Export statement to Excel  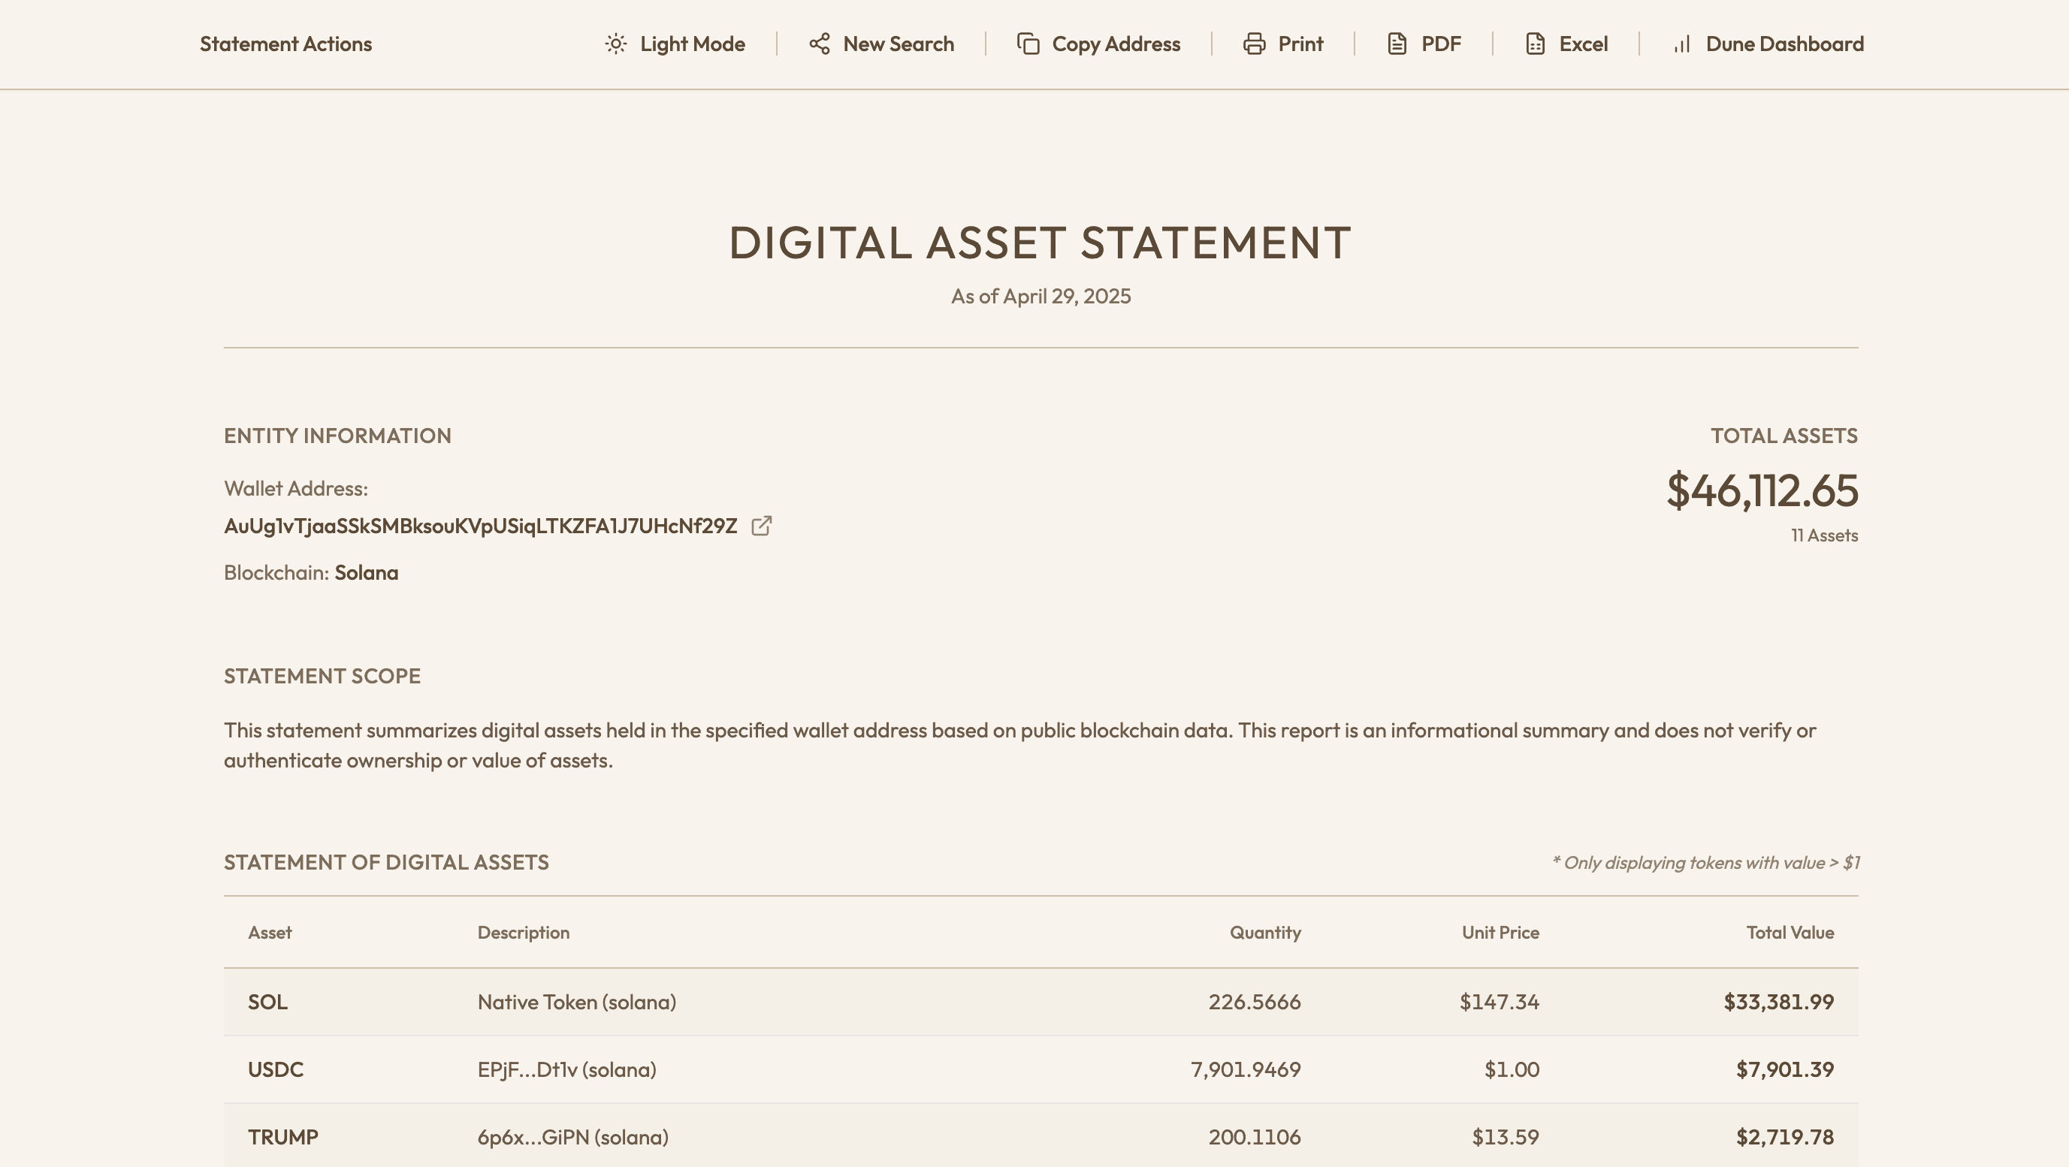(1583, 44)
